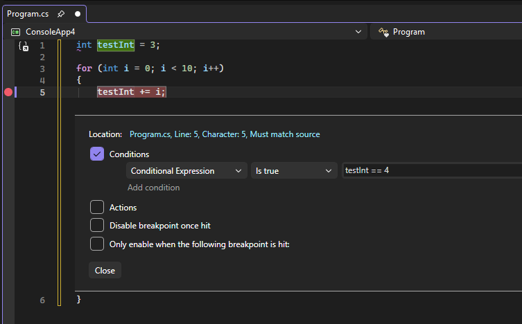Open the 'Is true' dropdown
522x324 pixels.
(x=294, y=171)
